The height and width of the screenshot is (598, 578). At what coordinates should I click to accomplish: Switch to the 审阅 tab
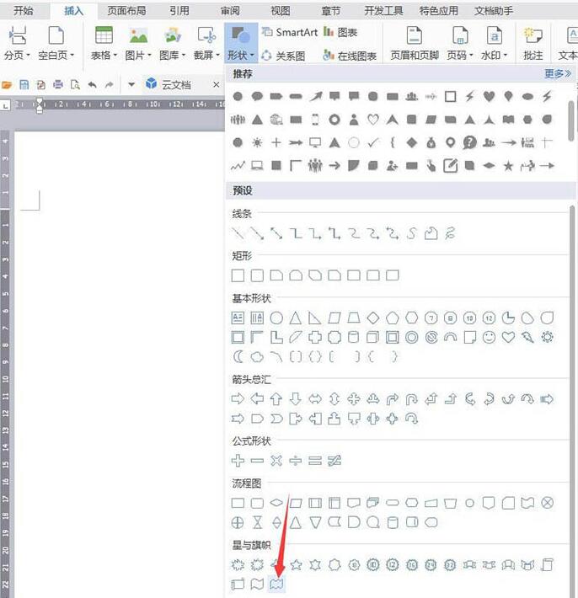[x=230, y=11]
